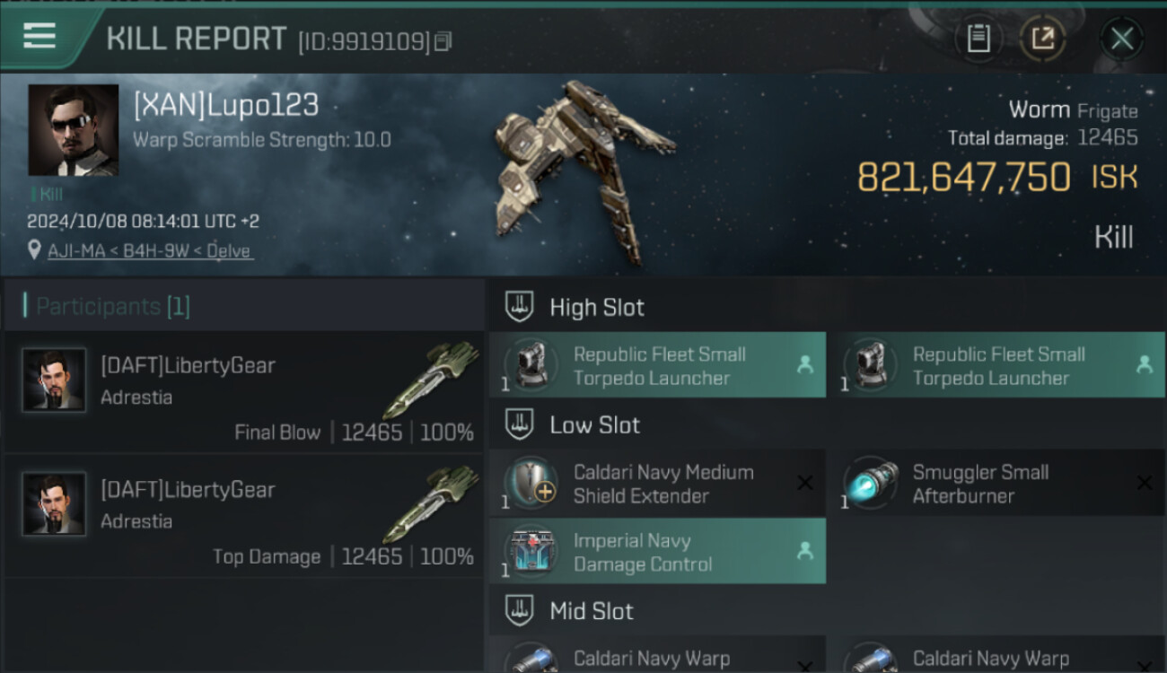
Task: Click the first Republic Fleet Torpedo Launcher
Action: (657, 365)
